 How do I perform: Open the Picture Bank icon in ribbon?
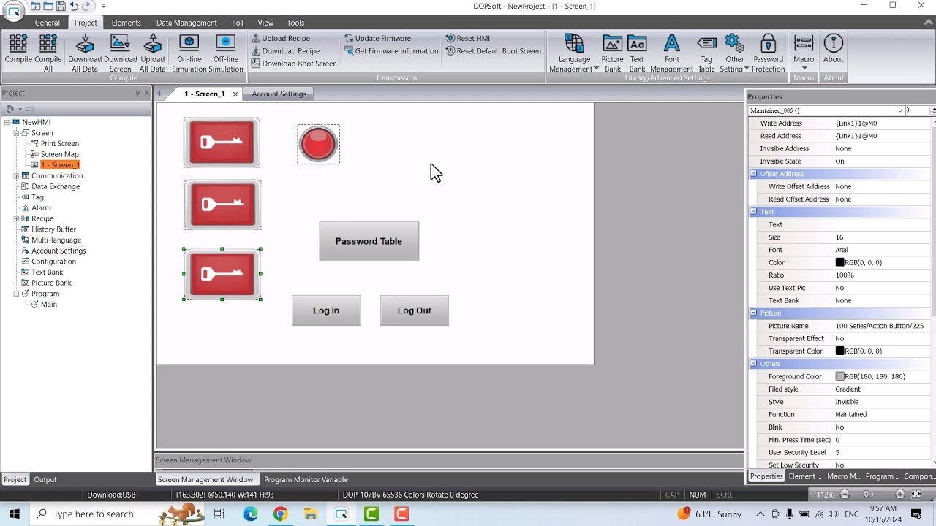pyautogui.click(x=612, y=53)
